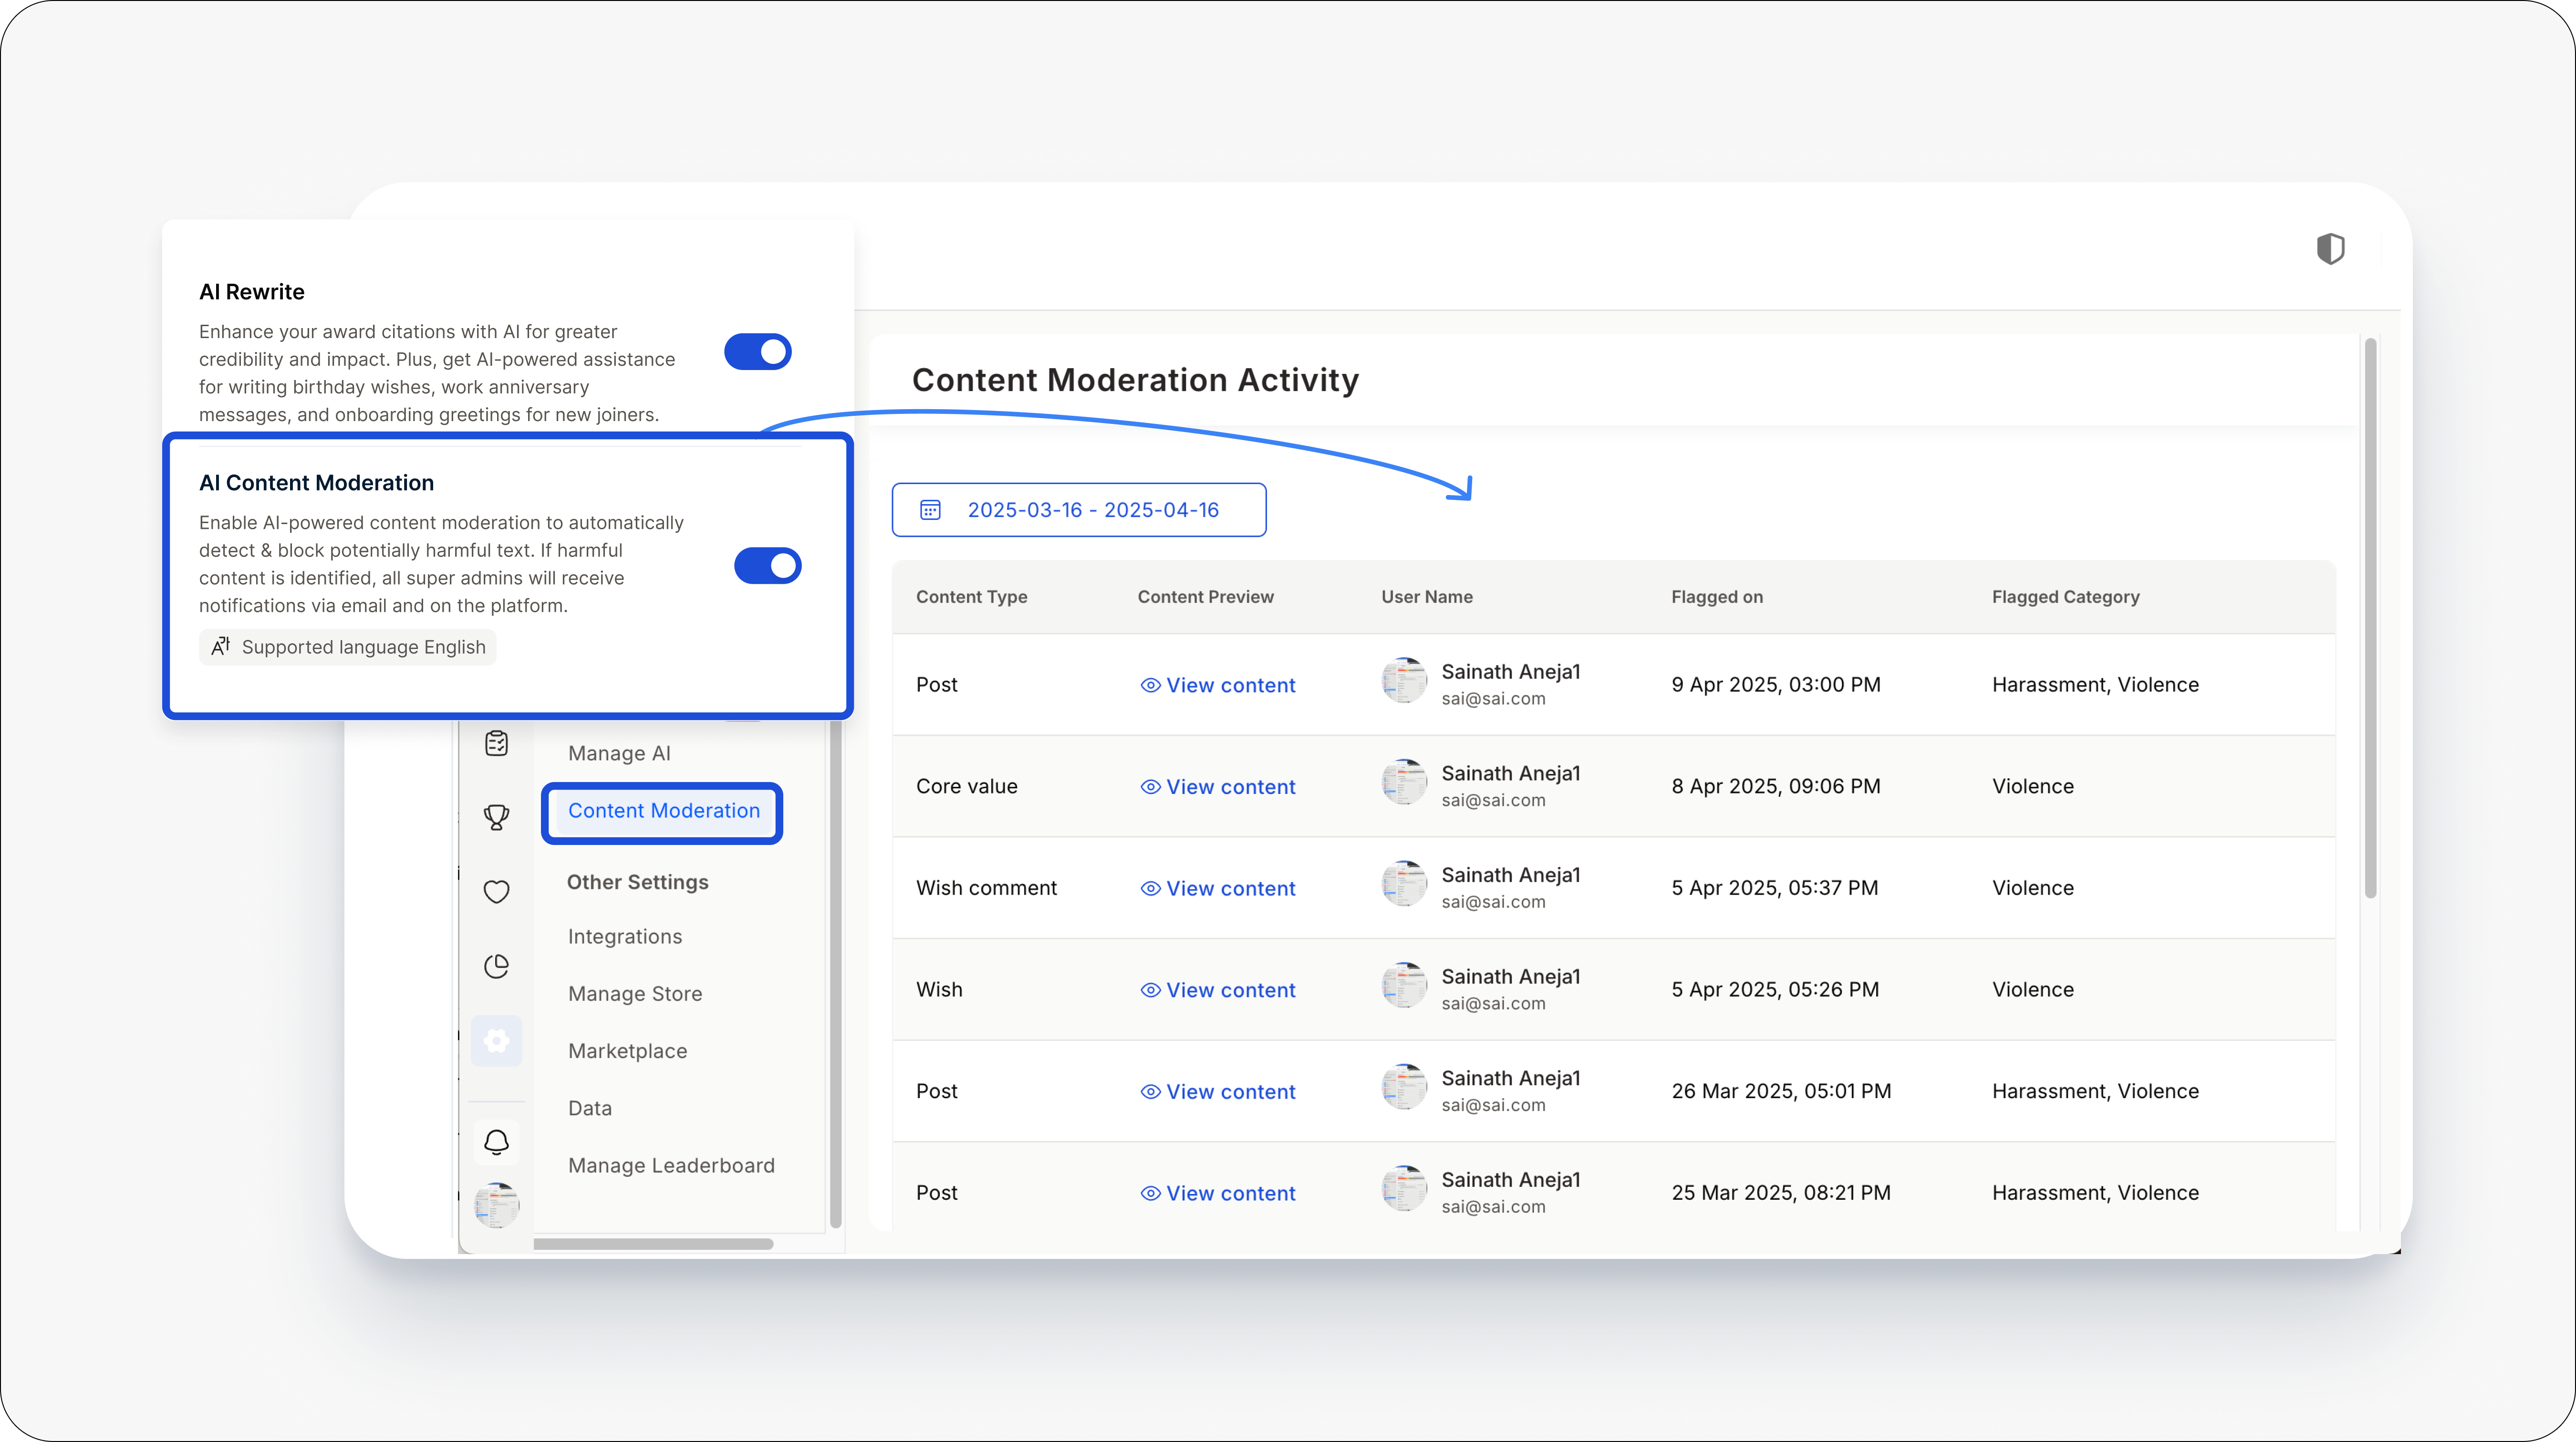Select Manage Leaderboard in the settings menu
The height and width of the screenshot is (1442, 2576).
tap(671, 1165)
